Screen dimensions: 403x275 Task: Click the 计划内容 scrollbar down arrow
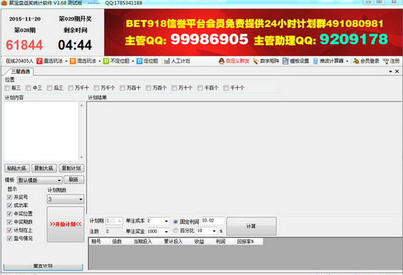pos(82,157)
